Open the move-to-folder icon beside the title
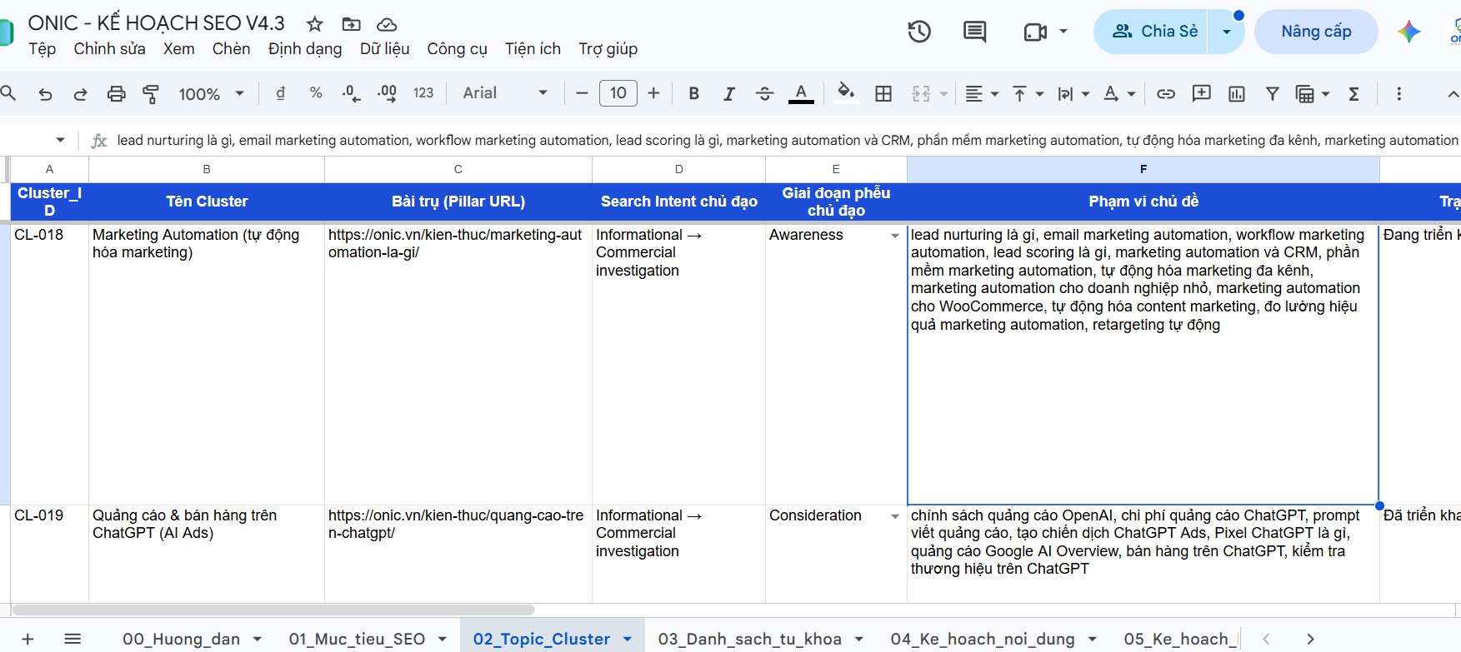 click(352, 24)
